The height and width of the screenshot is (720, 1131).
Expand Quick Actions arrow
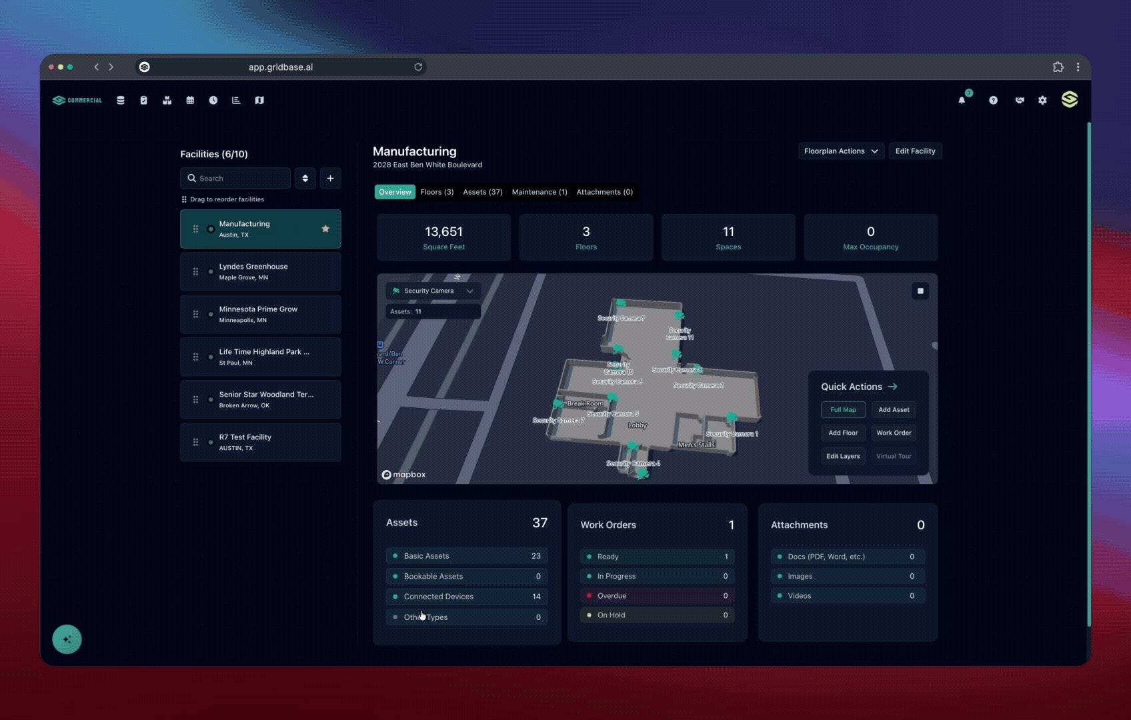pos(892,387)
